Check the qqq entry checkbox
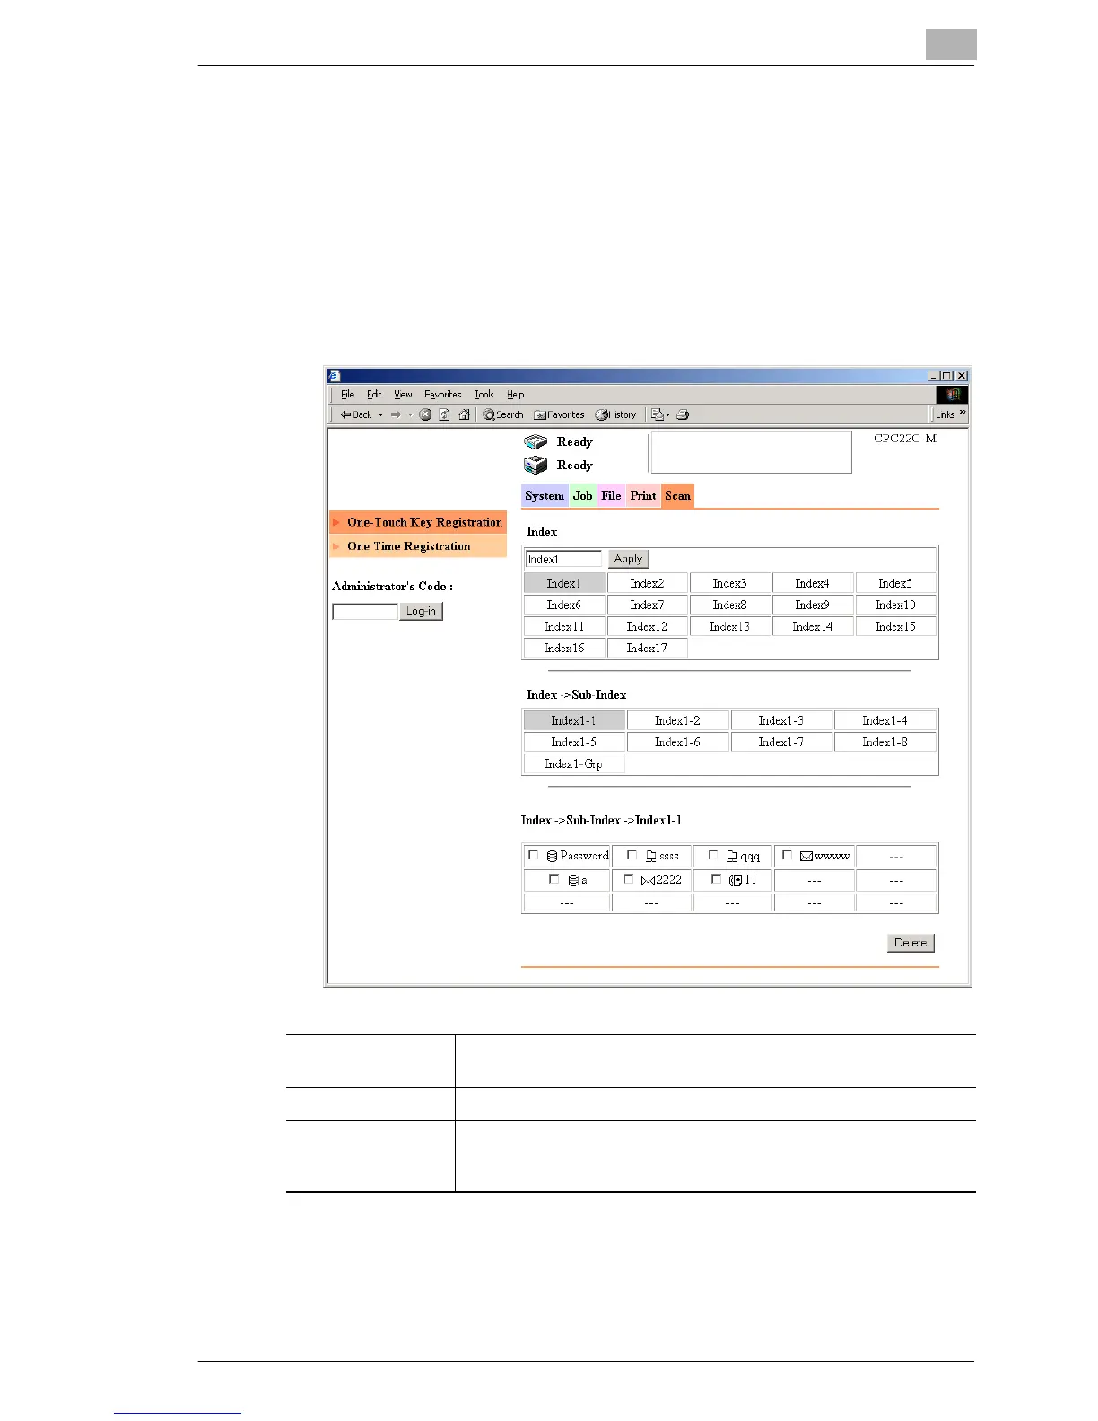 point(713,855)
